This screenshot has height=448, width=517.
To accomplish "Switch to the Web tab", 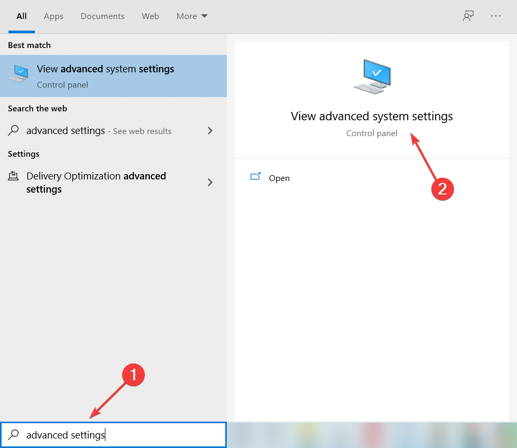I will [x=150, y=16].
